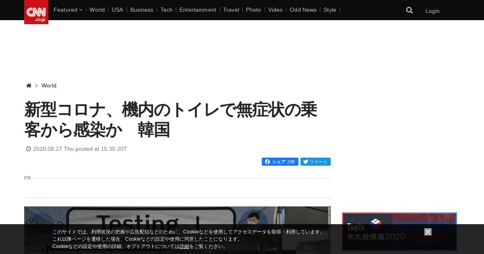
Task: Click the Login link
Action: pos(432,11)
